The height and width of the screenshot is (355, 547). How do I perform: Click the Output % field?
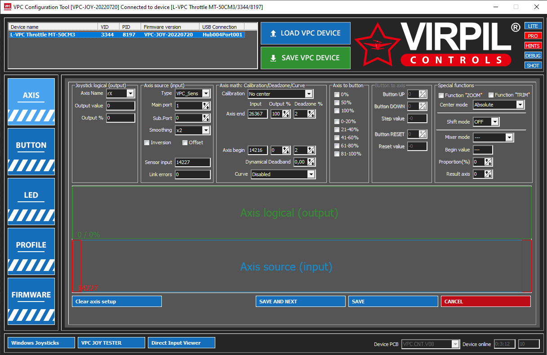coord(120,118)
